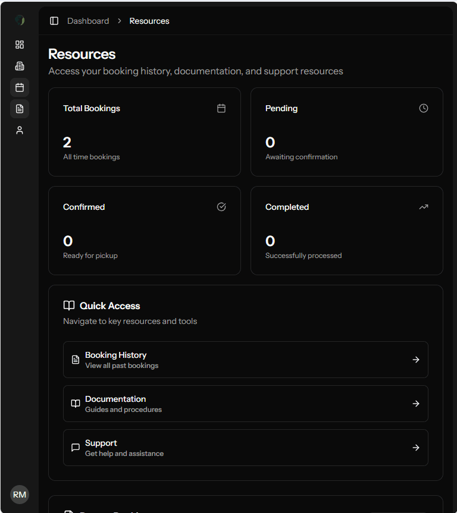Click the arrow on Support row
Image resolution: width=457 pixels, height=513 pixels.
click(416, 448)
